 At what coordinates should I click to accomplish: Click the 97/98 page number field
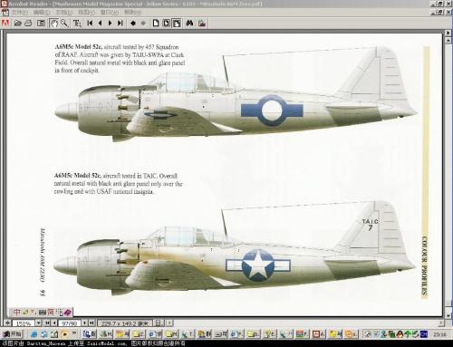(70, 323)
